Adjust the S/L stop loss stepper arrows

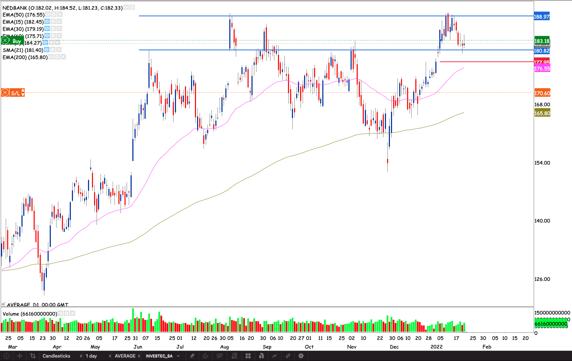coord(23,93)
